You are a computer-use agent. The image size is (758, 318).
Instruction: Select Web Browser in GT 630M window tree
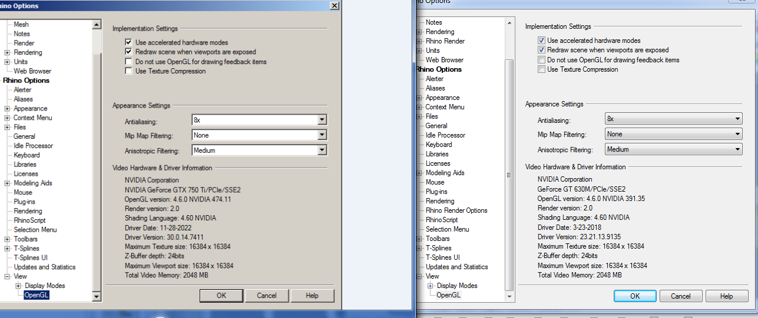(x=445, y=60)
